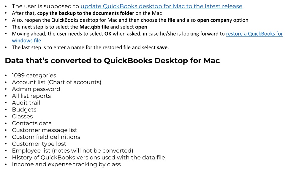The width and height of the screenshot is (304, 171).
Task: Click 'History of QuickBooks versions' list item
Action: click(88, 157)
